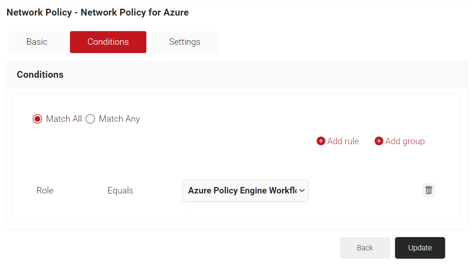The width and height of the screenshot is (471, 264).
Task: Click the Match All label text
Action: coord(64,119)
